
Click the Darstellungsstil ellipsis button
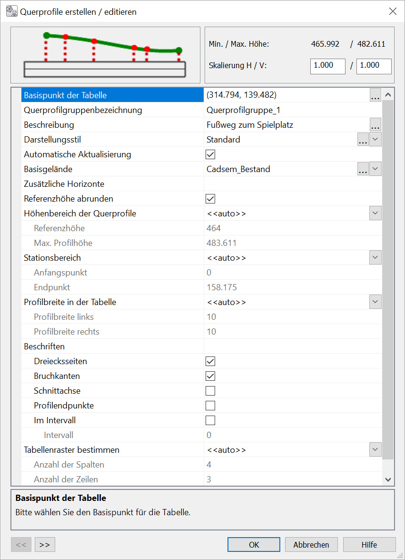click(363, 140)
